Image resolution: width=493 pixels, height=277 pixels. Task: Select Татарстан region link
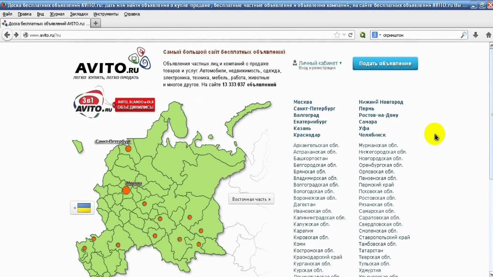tap(371, 250)
